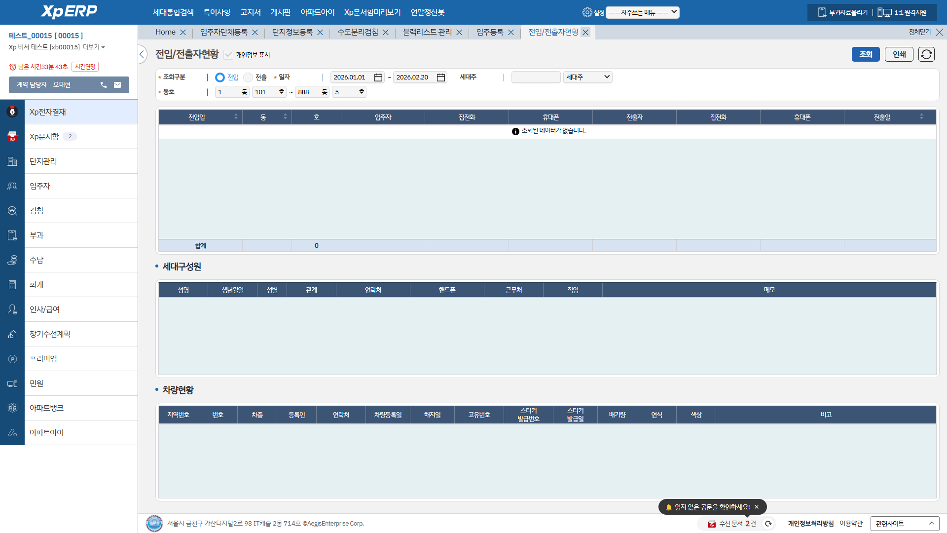Open the settings gear icon
The height and width of the screenshot is (533, 947).
587,12
